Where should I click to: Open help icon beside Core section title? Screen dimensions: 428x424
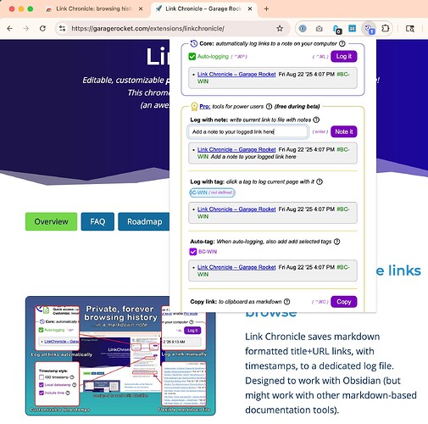(342, 43)
